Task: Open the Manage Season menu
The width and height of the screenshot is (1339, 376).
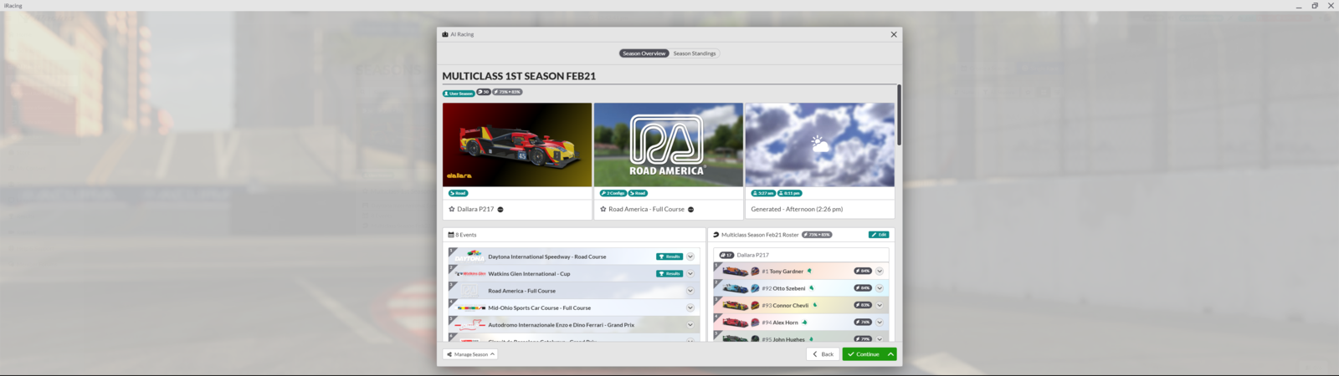Action: (470, 354)
